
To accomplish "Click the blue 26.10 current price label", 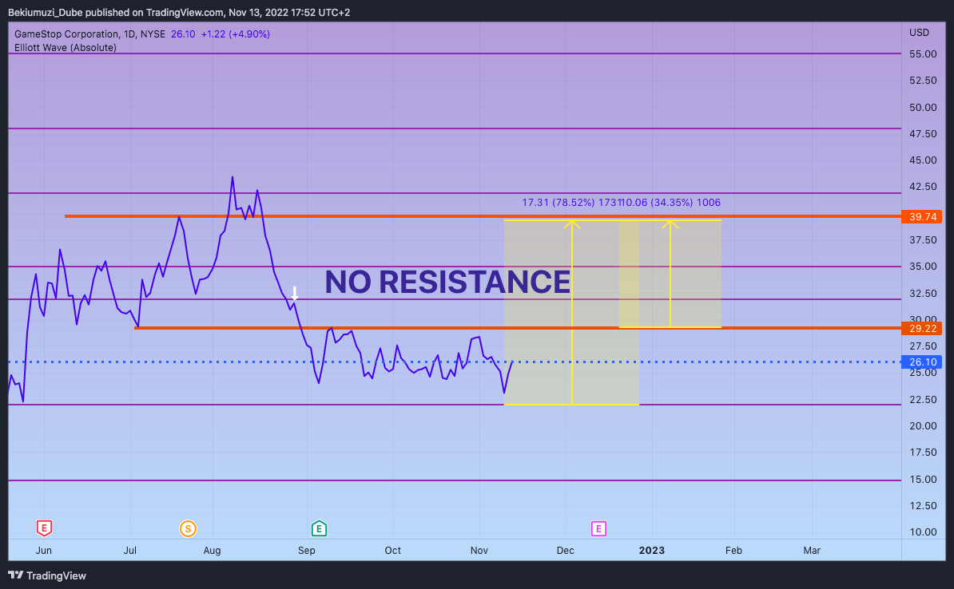I will (922, 362).
